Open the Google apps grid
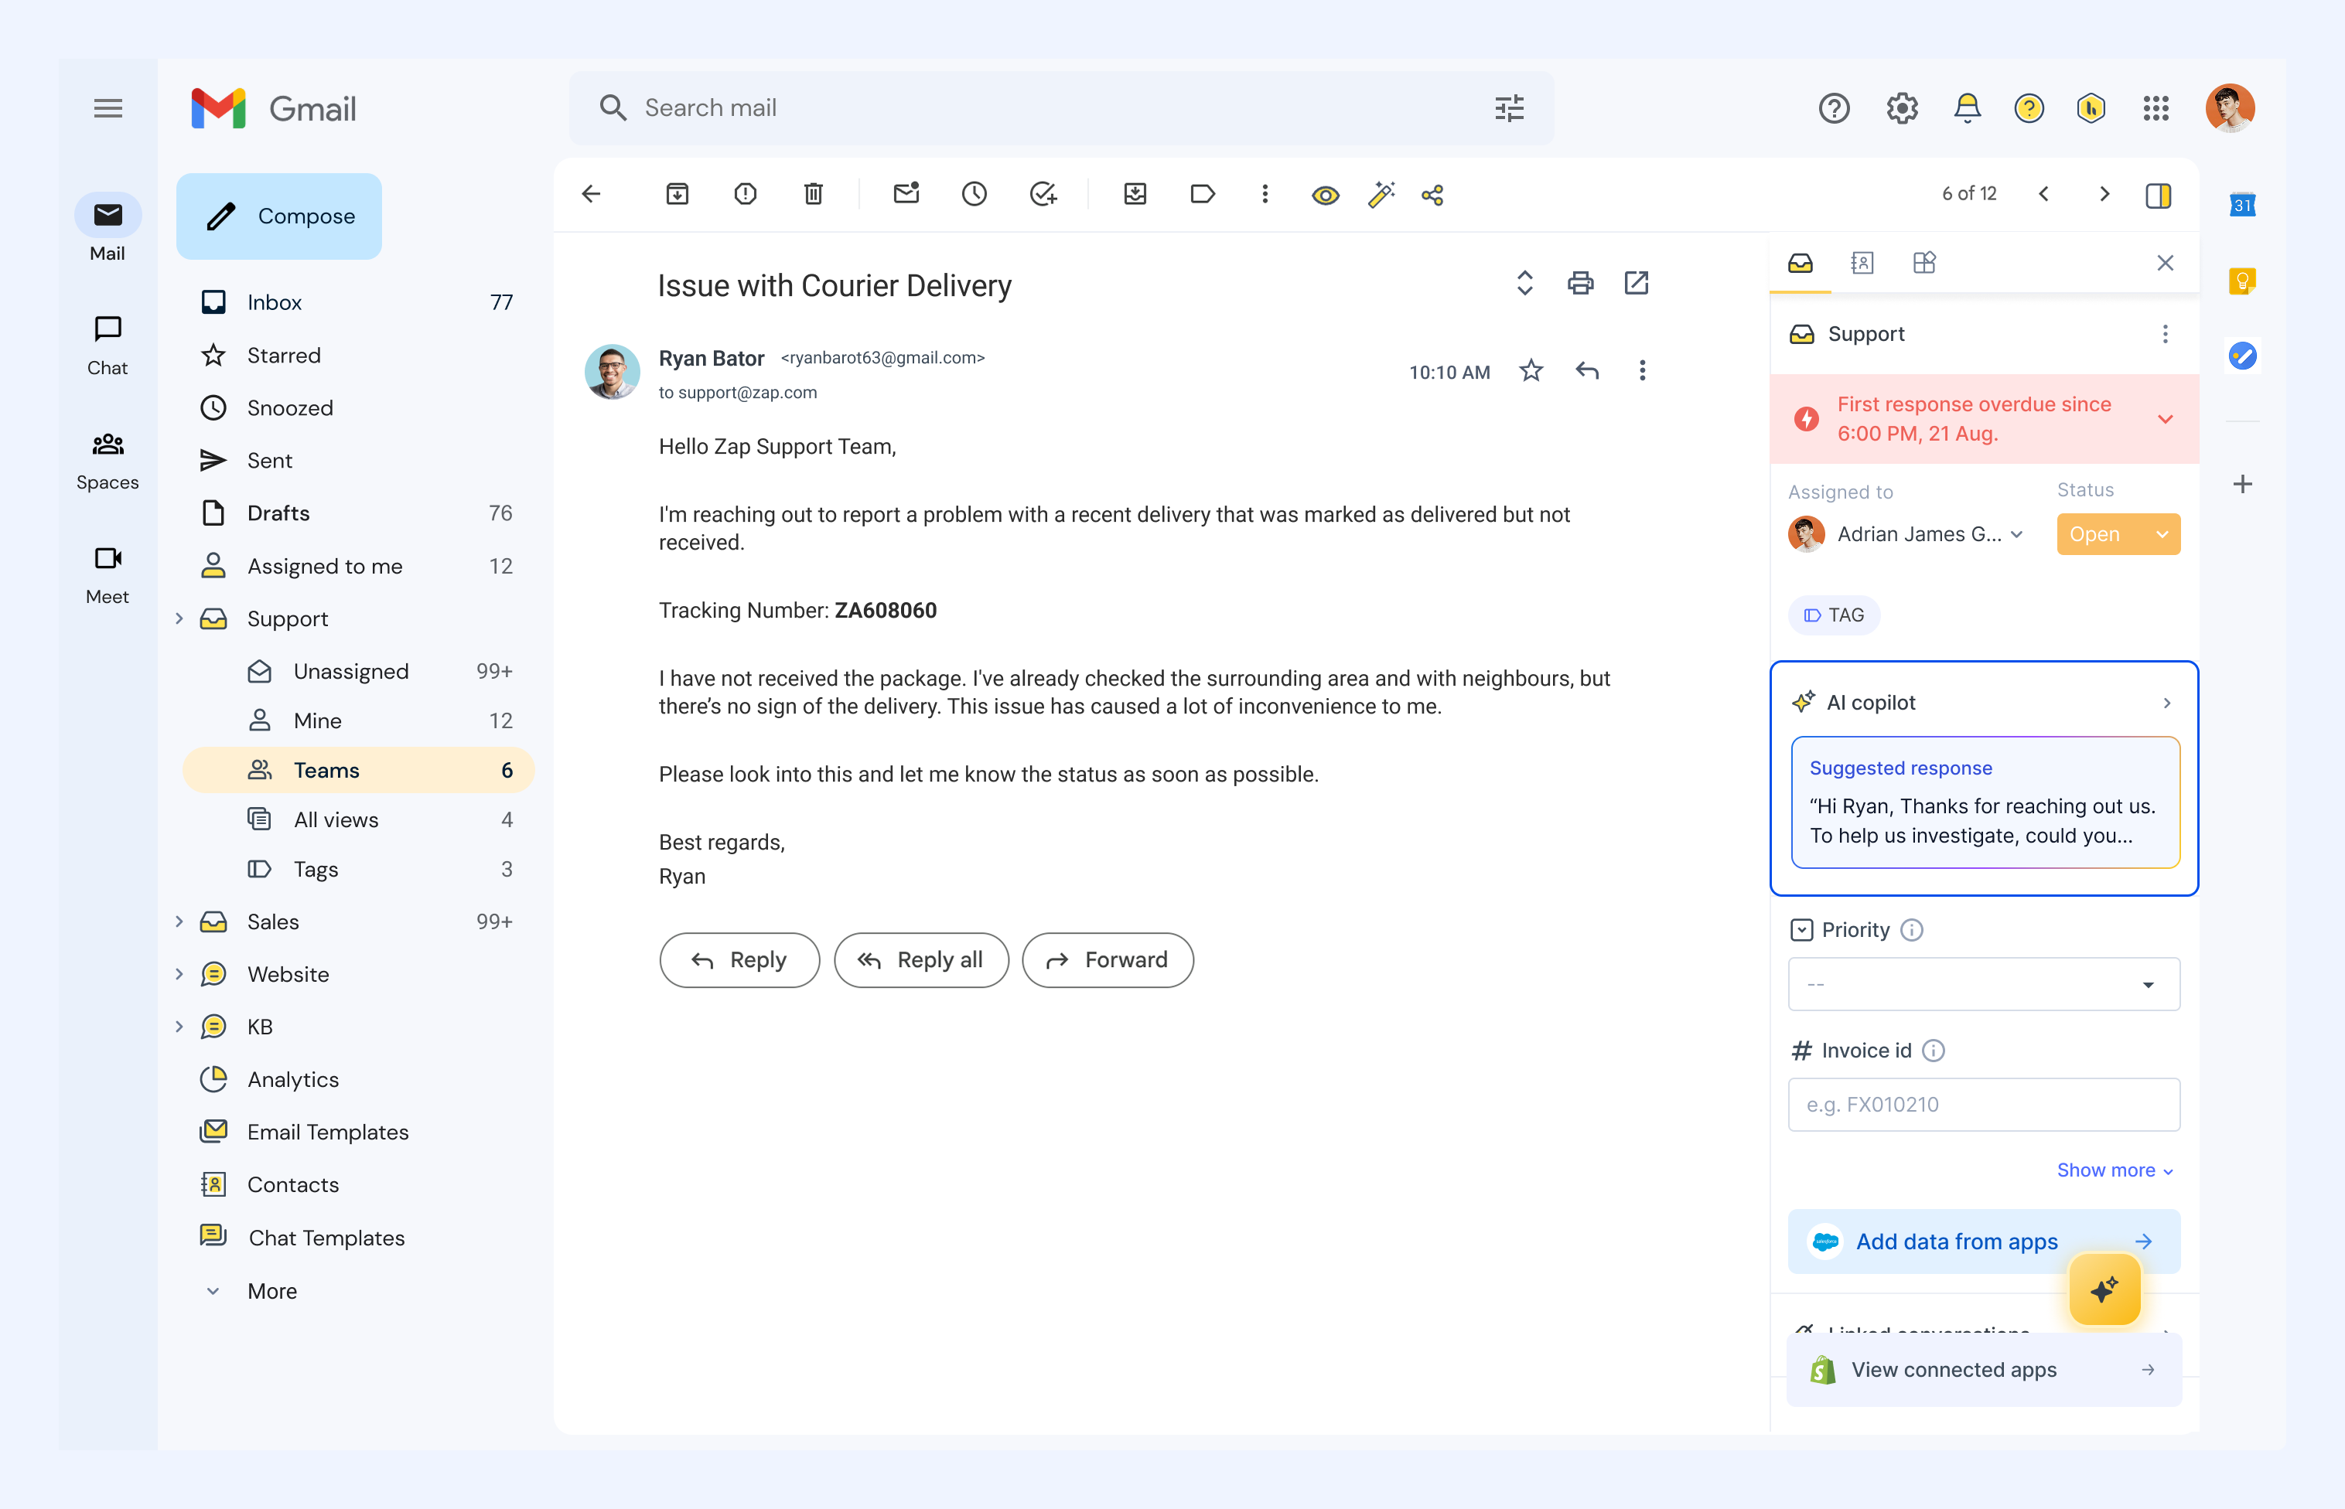This screenshot has width=2345, height=1509. 2156,107
